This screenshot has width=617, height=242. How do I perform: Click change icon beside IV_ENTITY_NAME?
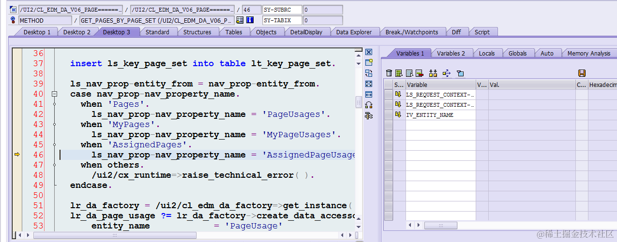pos(399,115)
